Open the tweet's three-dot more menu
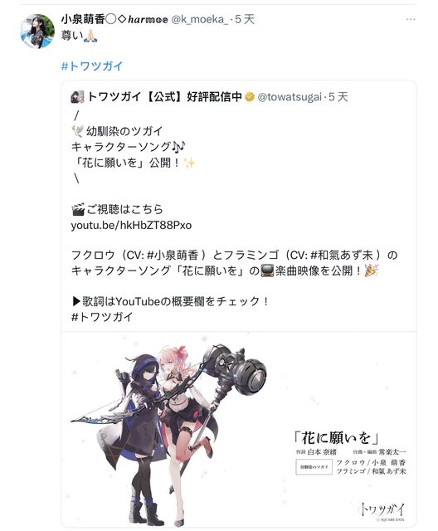 411,19
